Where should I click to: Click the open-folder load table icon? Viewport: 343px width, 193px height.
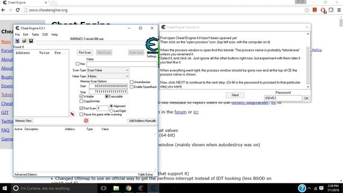pyautogui.click(x=24, y=41)
